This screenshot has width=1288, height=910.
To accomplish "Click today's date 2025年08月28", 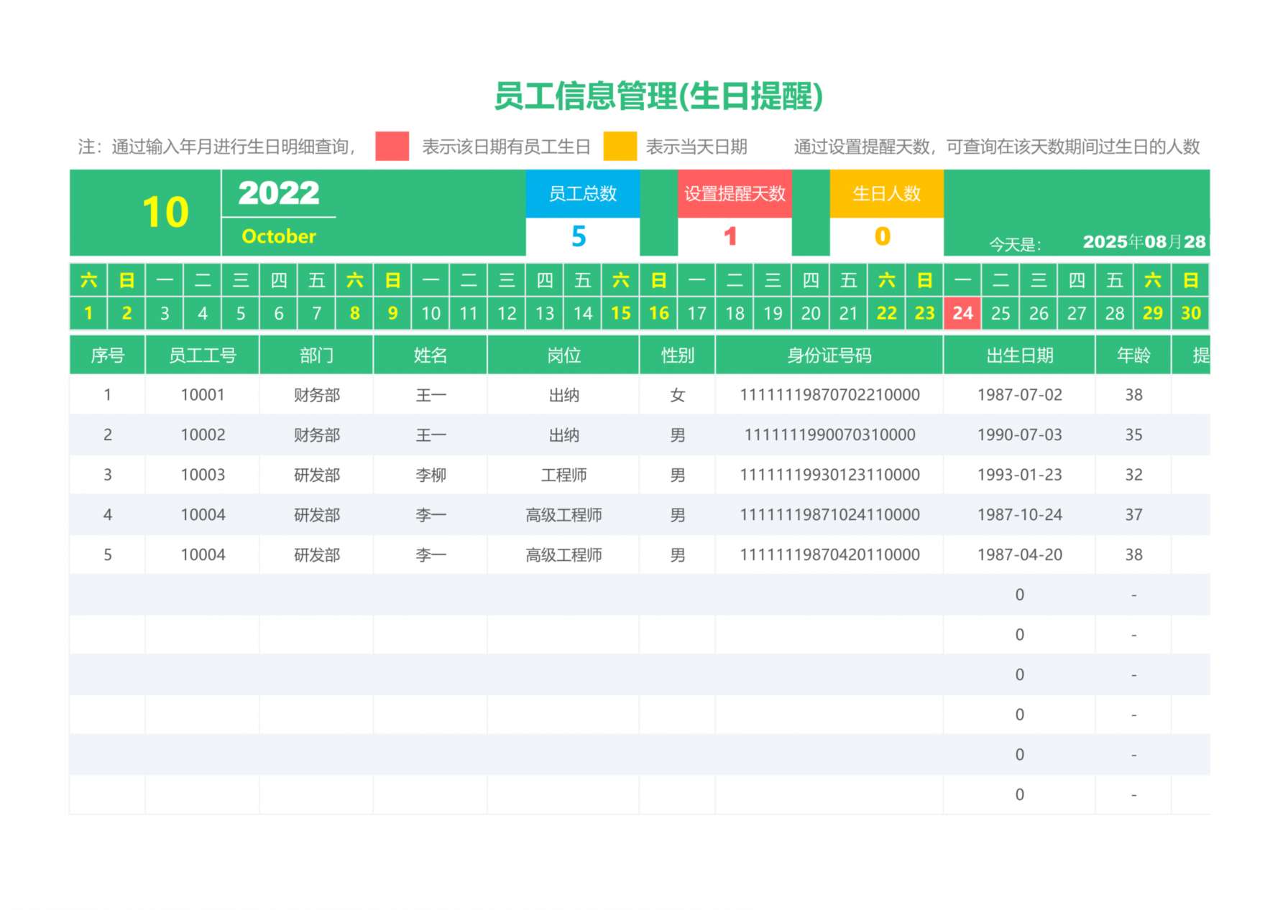I will [1144, 242].
